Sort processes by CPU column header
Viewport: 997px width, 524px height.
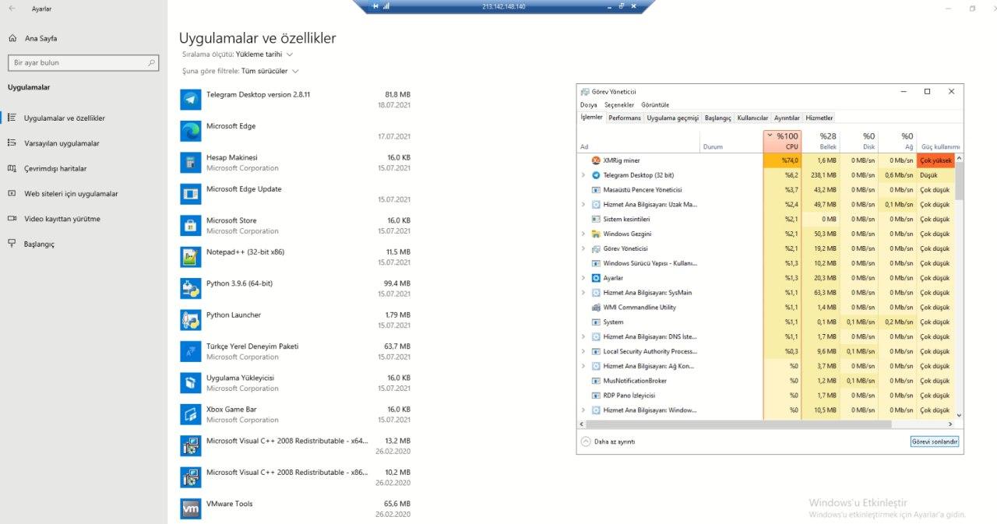click(x=782, y=141)
